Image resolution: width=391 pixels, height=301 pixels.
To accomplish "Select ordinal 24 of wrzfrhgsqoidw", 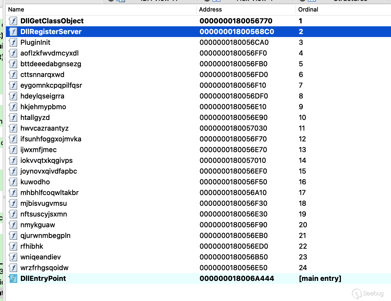I will point(303,267).
